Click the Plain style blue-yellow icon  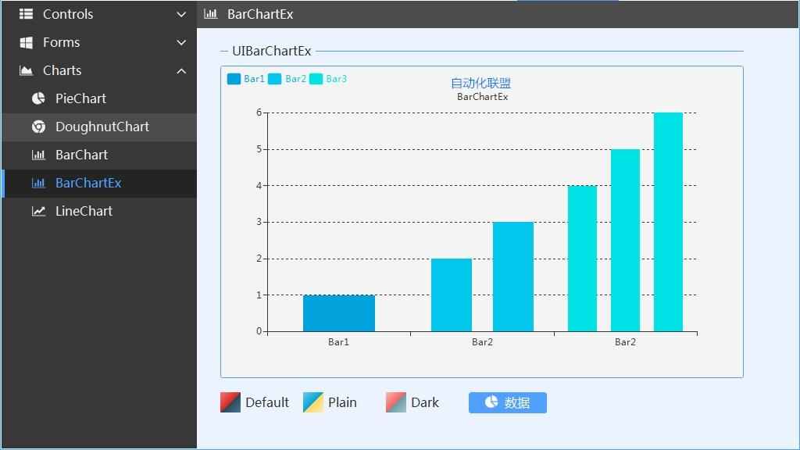click(312, 402)
